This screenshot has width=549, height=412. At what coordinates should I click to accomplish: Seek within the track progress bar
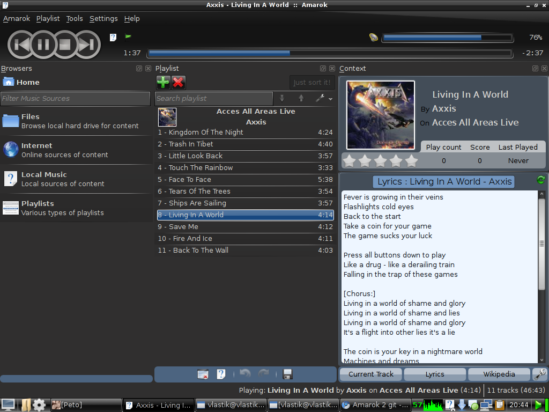(330, 53)
